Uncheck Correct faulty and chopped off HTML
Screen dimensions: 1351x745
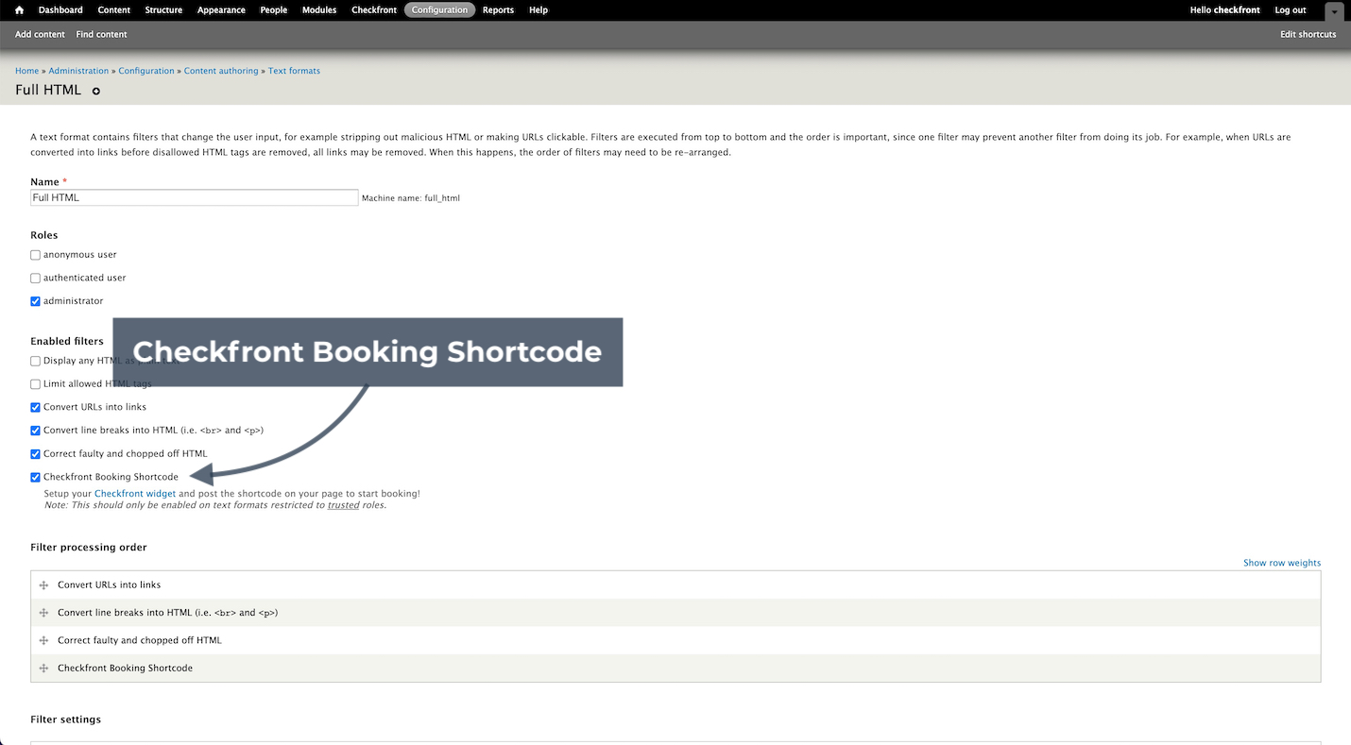pyautogui.click(x=36, y=453)
